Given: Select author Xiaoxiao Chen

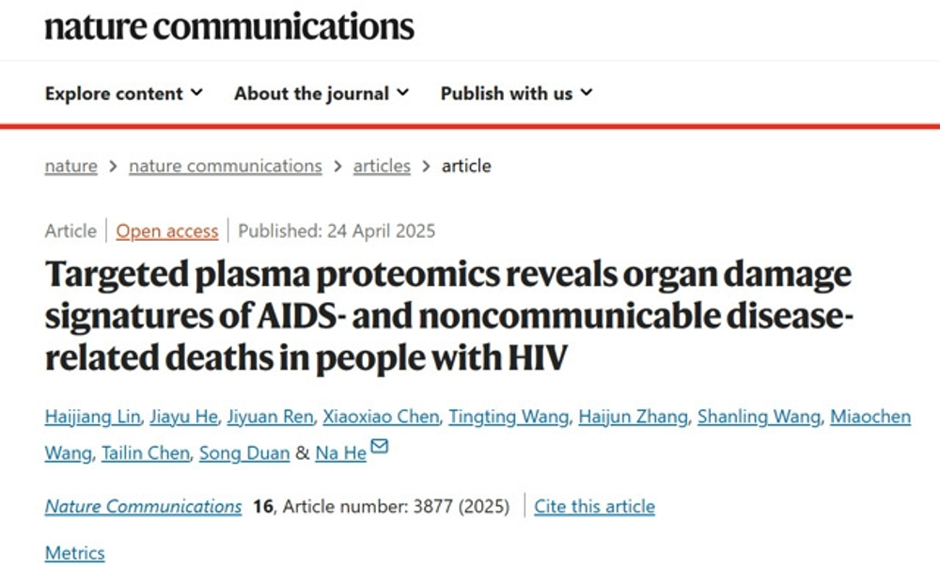Looking at the screenshot, I should point(382,417).
